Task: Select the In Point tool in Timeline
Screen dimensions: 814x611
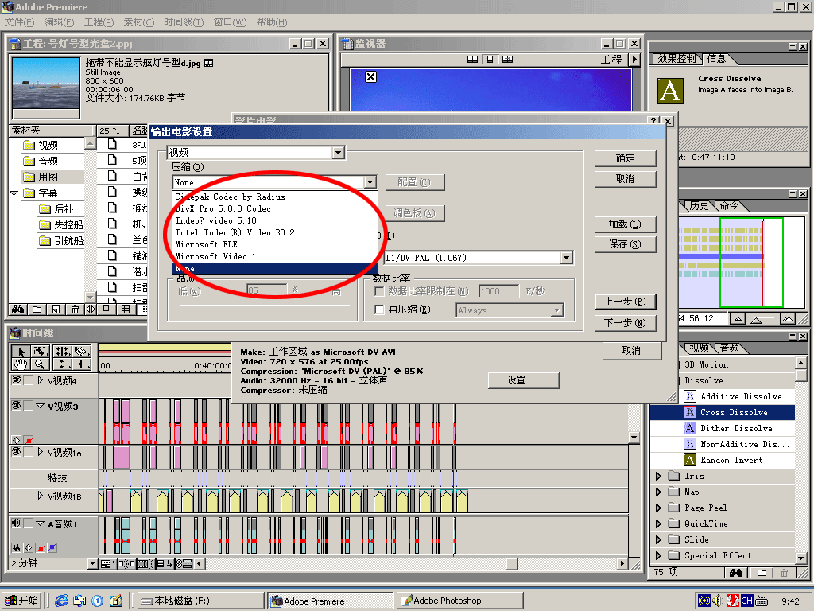Action: 82,364
